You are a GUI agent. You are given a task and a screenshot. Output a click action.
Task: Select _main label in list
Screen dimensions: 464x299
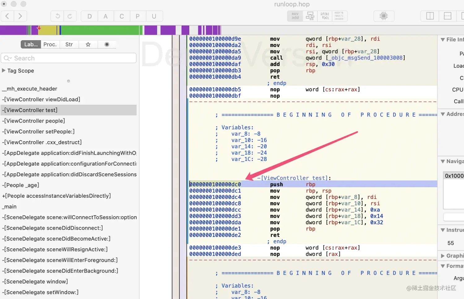68,207
